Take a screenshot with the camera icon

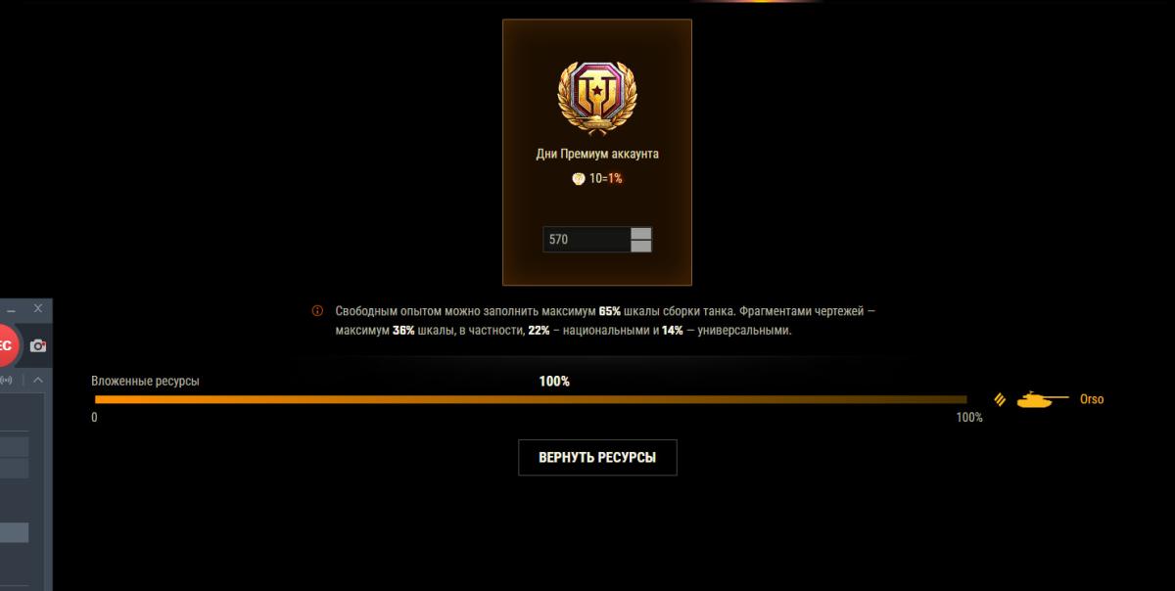pyautogui.click(x=37, y=345)
